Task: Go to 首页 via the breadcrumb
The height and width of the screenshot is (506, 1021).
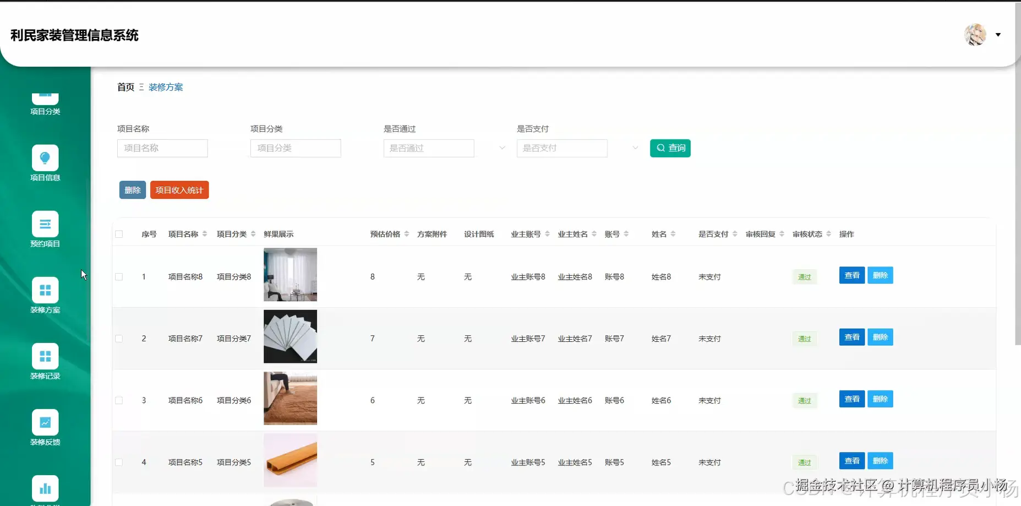Action: [x=125, y=86]
